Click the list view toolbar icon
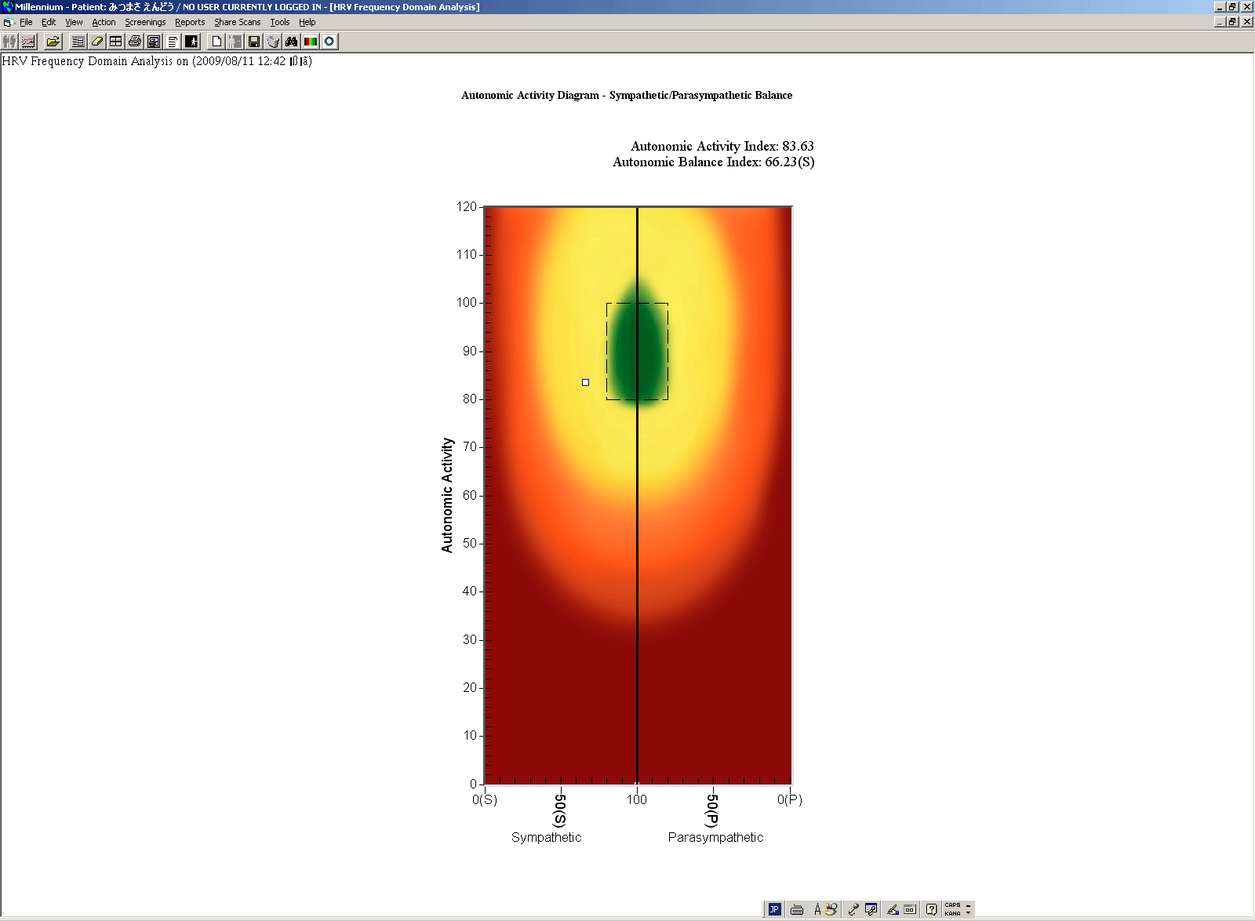The height and width of the screenshot is (921, 1255). click(x=78, y=42)
